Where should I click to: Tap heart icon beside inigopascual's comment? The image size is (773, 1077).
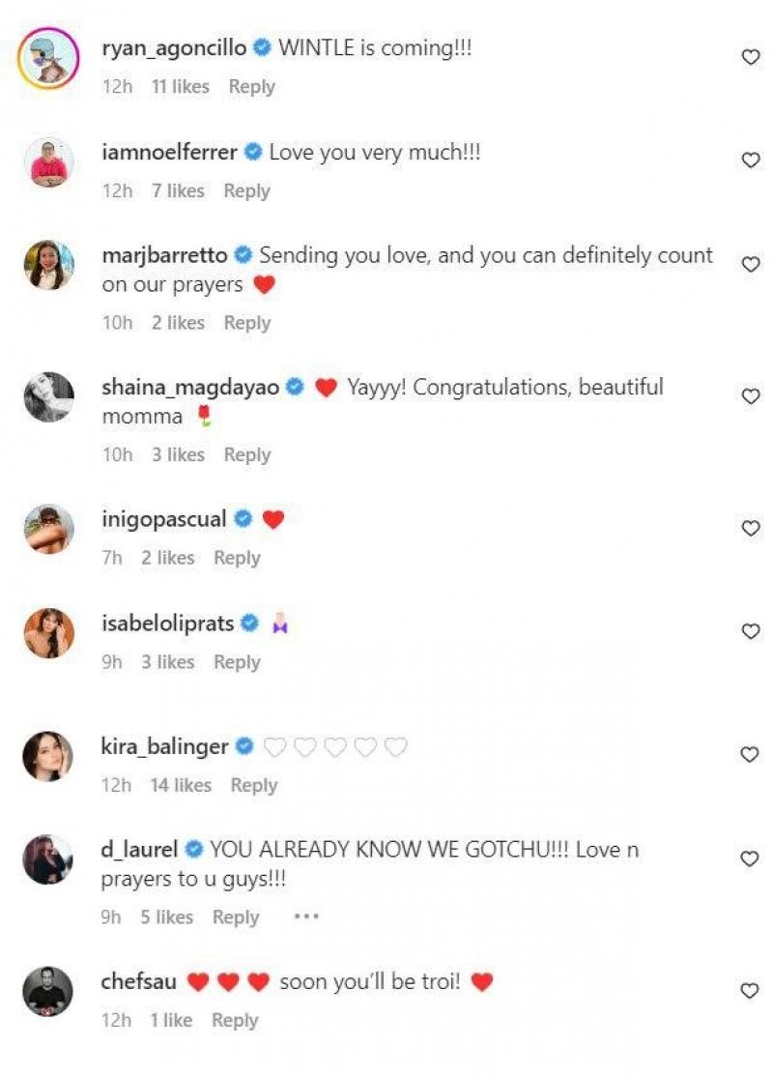tap(750, 528)
